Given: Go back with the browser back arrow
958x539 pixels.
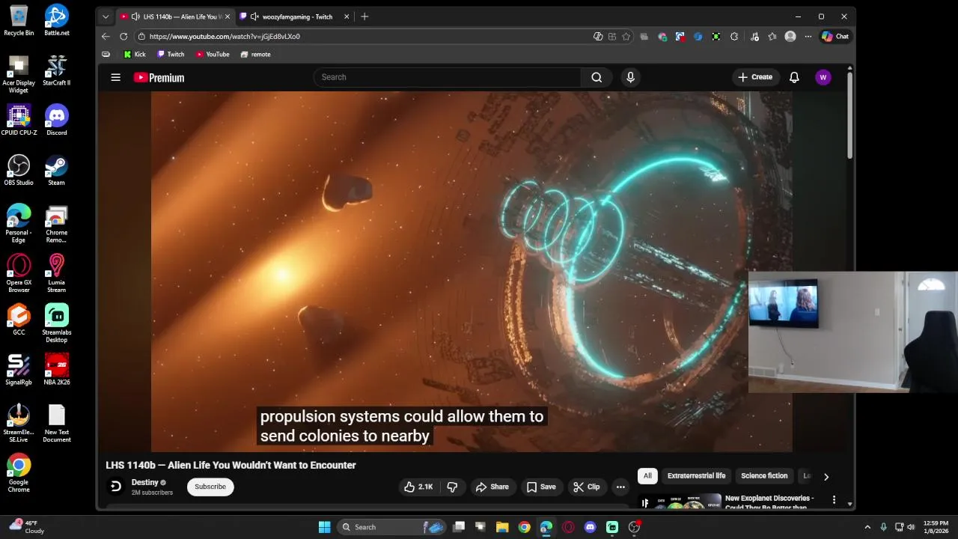Looking at the screenshot, I should coord(106,36).
